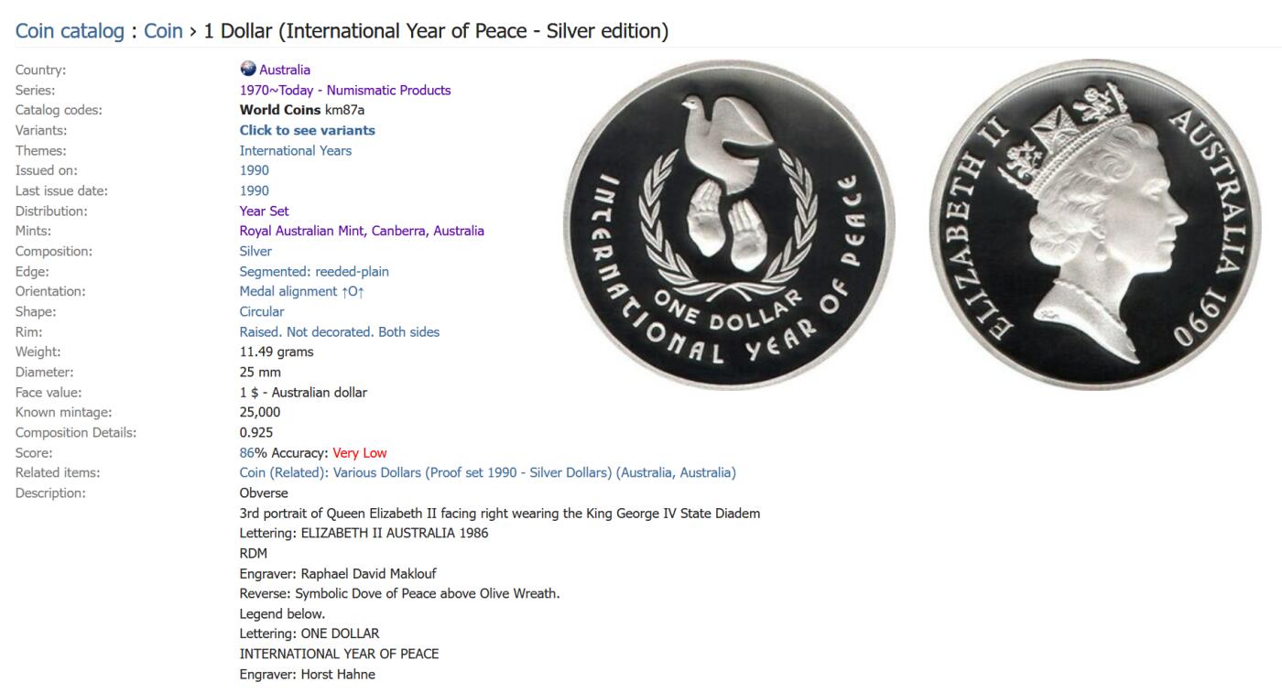Viewport: 1282px width, 693px height.
Task: Select the International Years theme link
Action: point(296,150)
